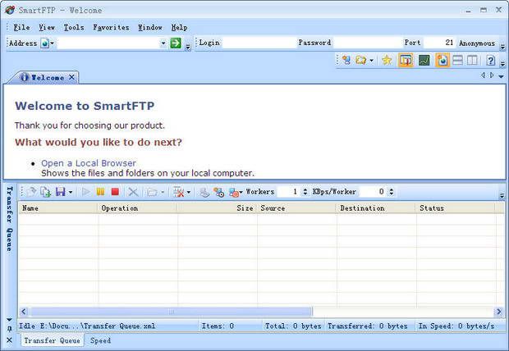Viewport: 509px width, 351px height.
Task: Click the green speed graph icon
Action: [424, 60]
